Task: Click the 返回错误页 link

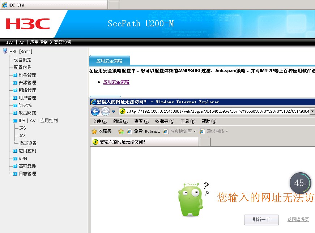Action: 298,220
